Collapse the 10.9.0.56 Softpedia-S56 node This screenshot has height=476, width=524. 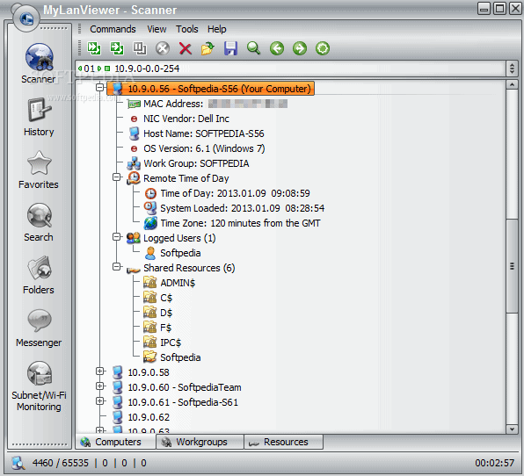pyautogui.click(x=99, y=88)
